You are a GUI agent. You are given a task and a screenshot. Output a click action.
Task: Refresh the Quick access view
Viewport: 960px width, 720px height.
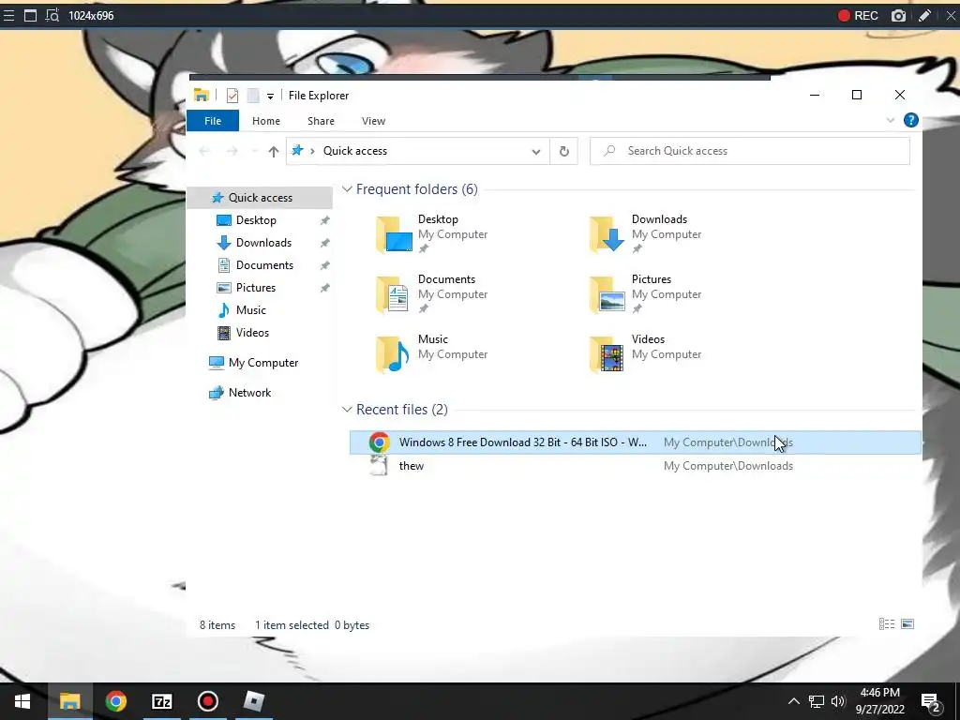pyautogui.click(x=563, y=151)
